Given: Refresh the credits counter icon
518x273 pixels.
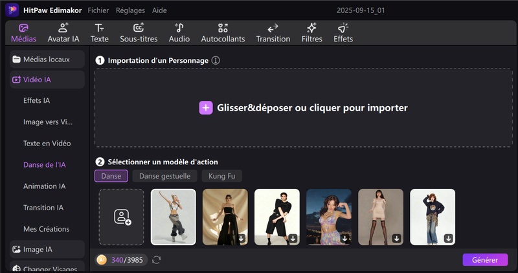Looking at the screenshot, I should (x=156, y=260).
